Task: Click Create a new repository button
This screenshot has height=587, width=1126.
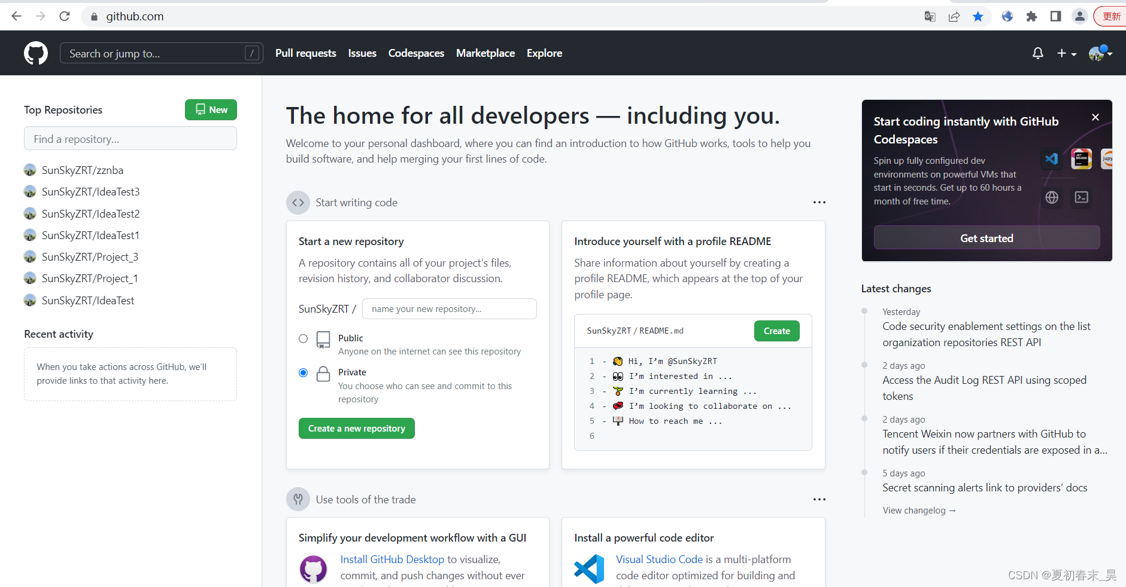Action: (357, 429)
